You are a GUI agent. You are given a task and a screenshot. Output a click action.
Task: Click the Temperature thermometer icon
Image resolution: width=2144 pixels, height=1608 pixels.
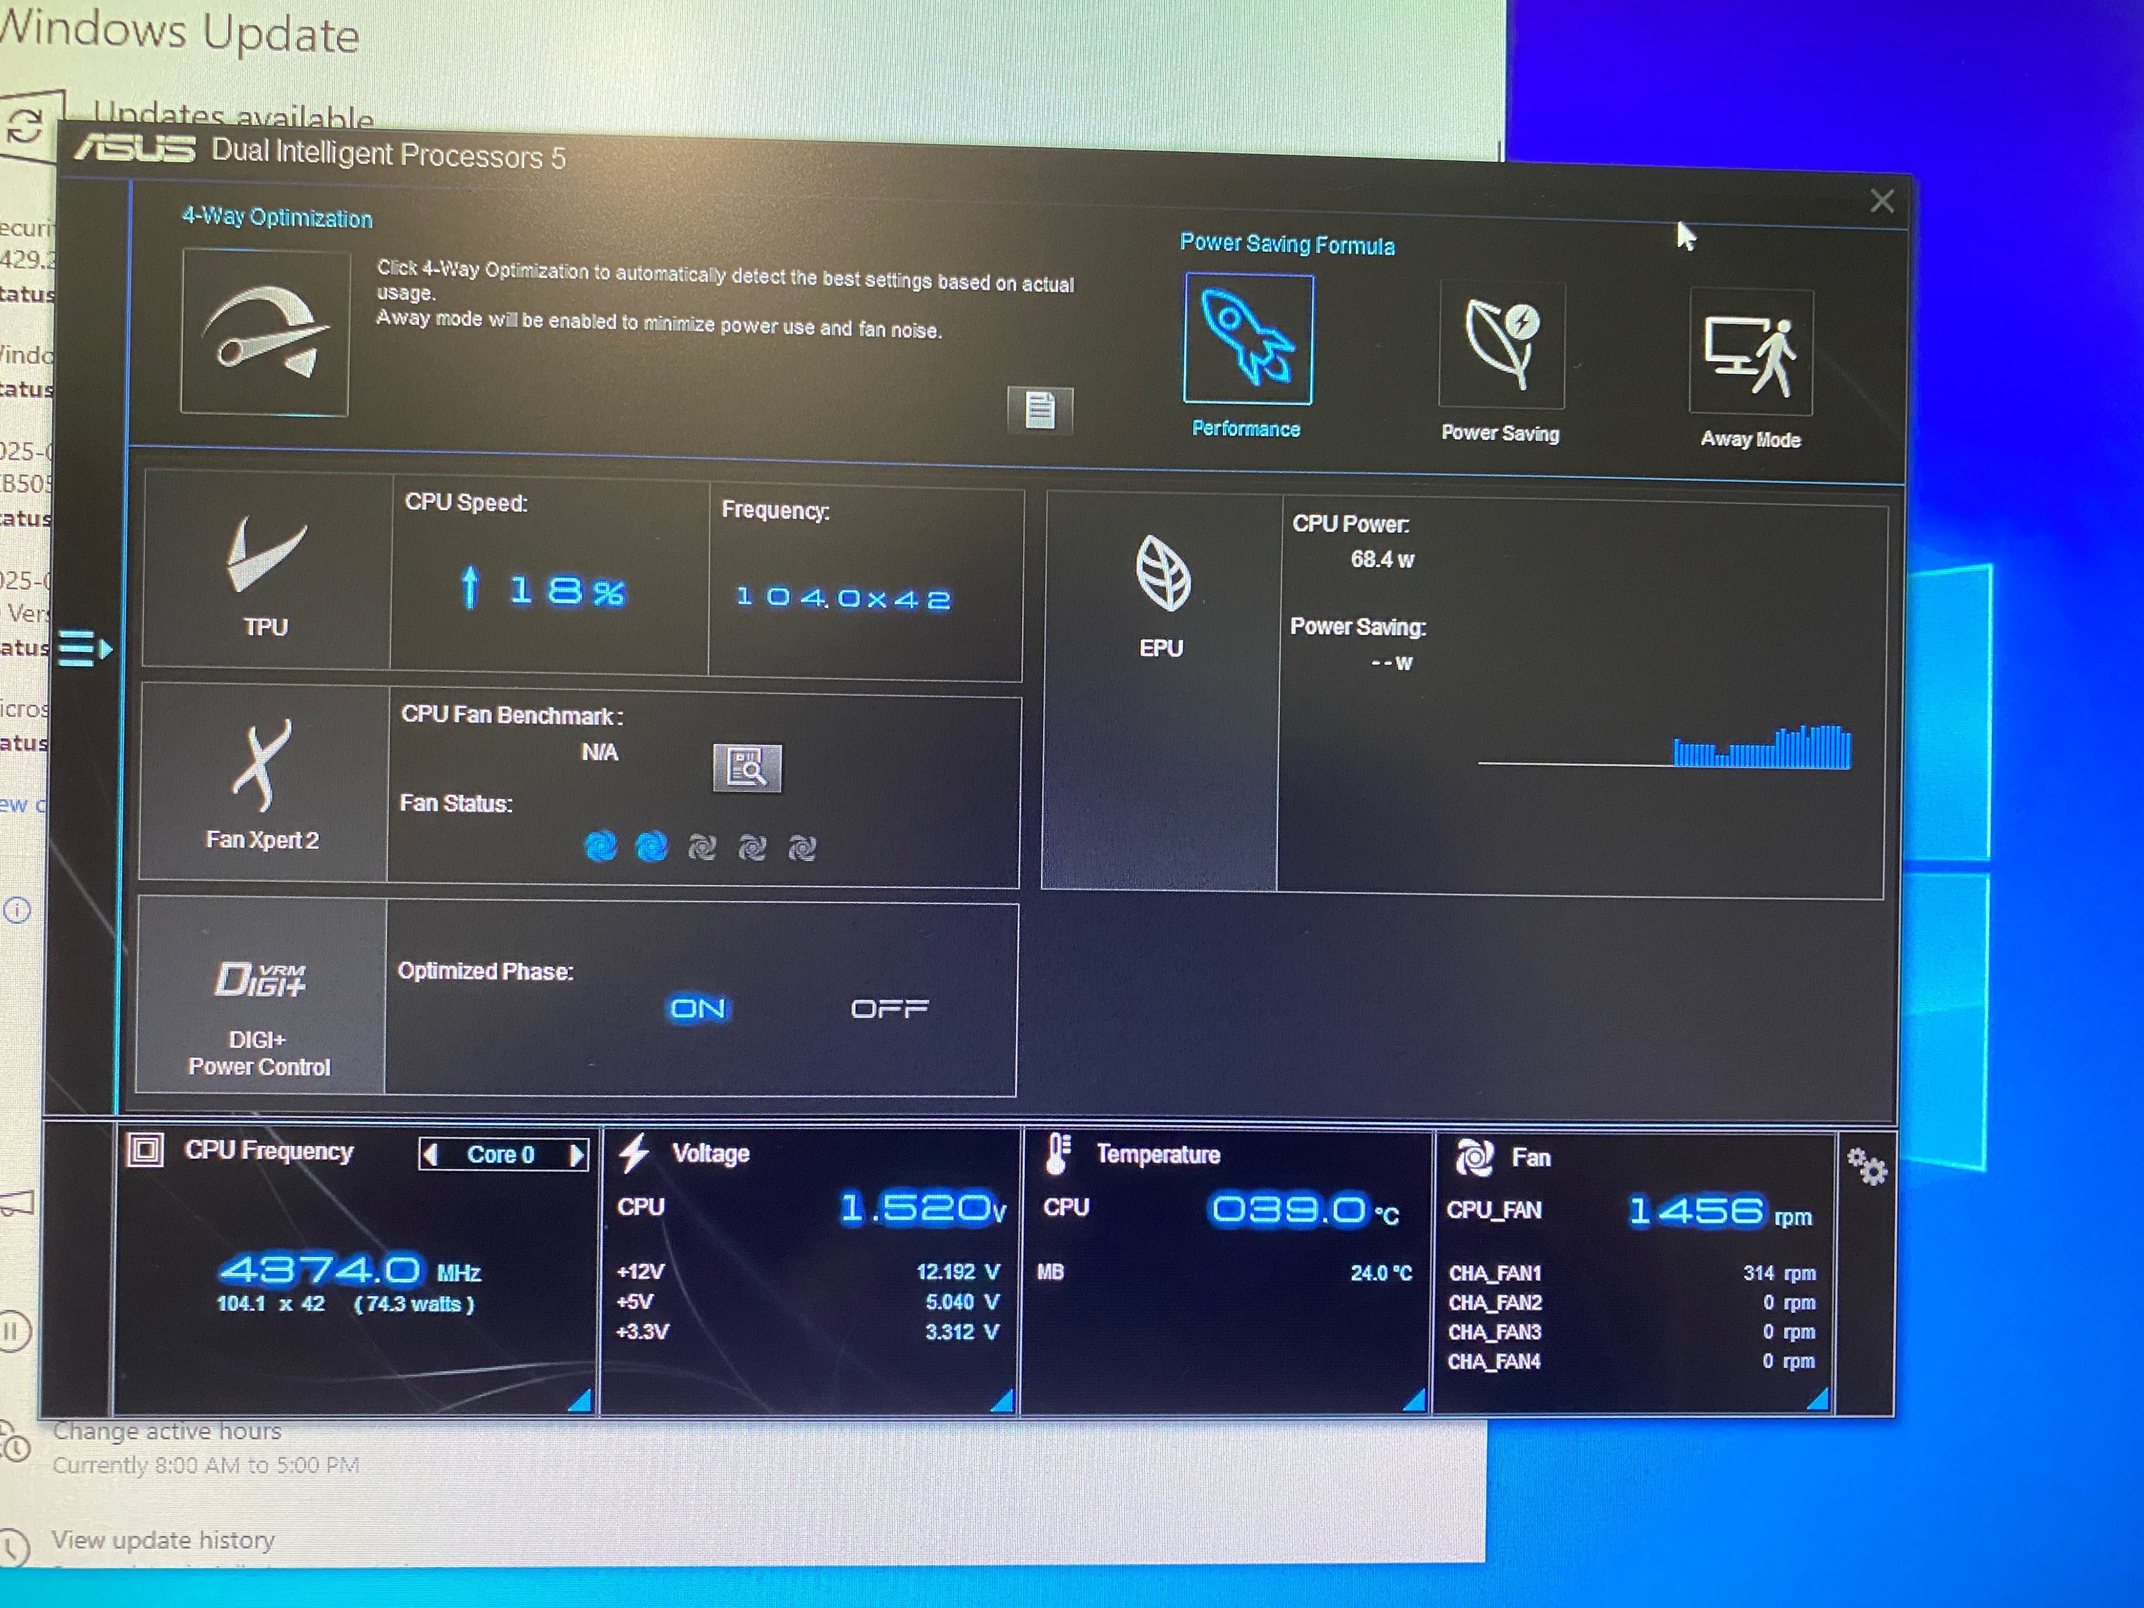1058,1153
